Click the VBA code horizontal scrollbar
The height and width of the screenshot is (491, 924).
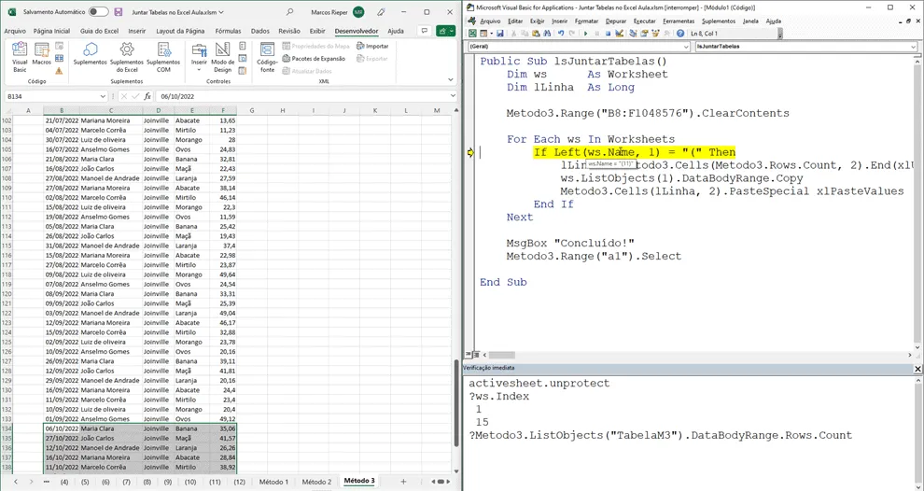click(x=501, y=355)
